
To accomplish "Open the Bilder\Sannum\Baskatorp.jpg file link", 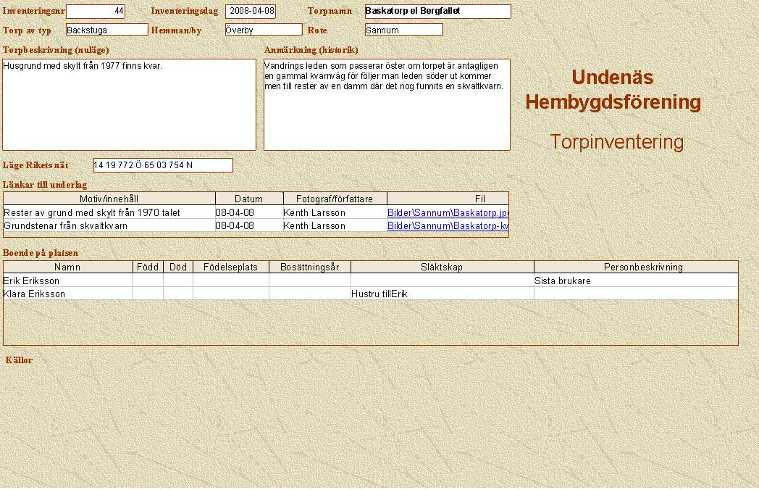I will [x=448, y=213].
